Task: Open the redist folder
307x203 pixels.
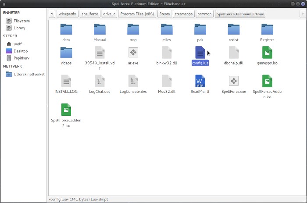Action: coord(234,29)
